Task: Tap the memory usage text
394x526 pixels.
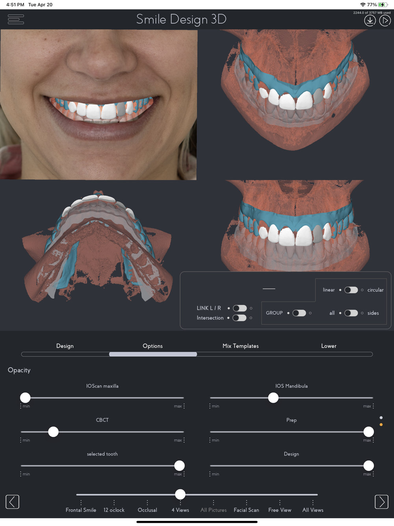Action: point(372,13)
